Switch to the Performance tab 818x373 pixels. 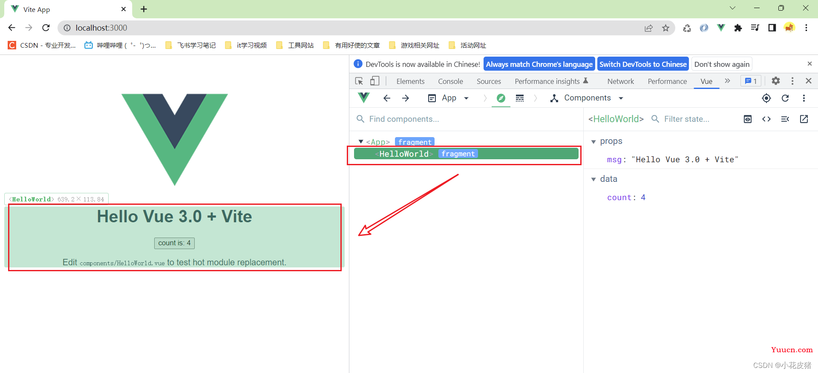click(x=667, y=81)
